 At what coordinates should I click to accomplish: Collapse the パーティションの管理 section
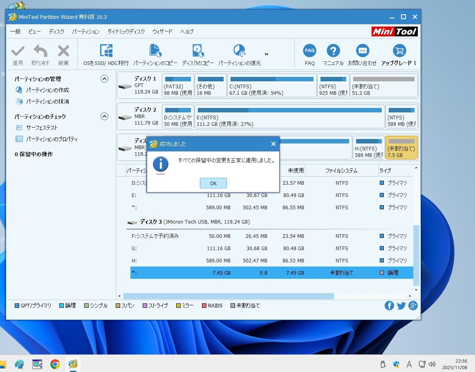[104, 79]
